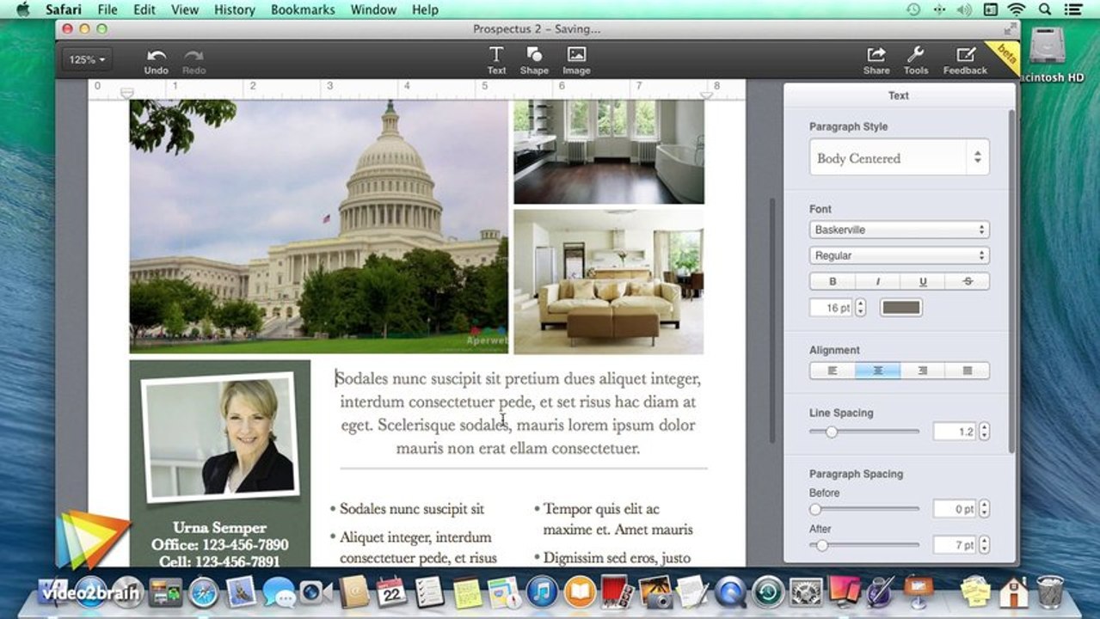Screen dimensions: 1100x619
Task: Open the text color swatch
Action: click(x=900, y=308)
